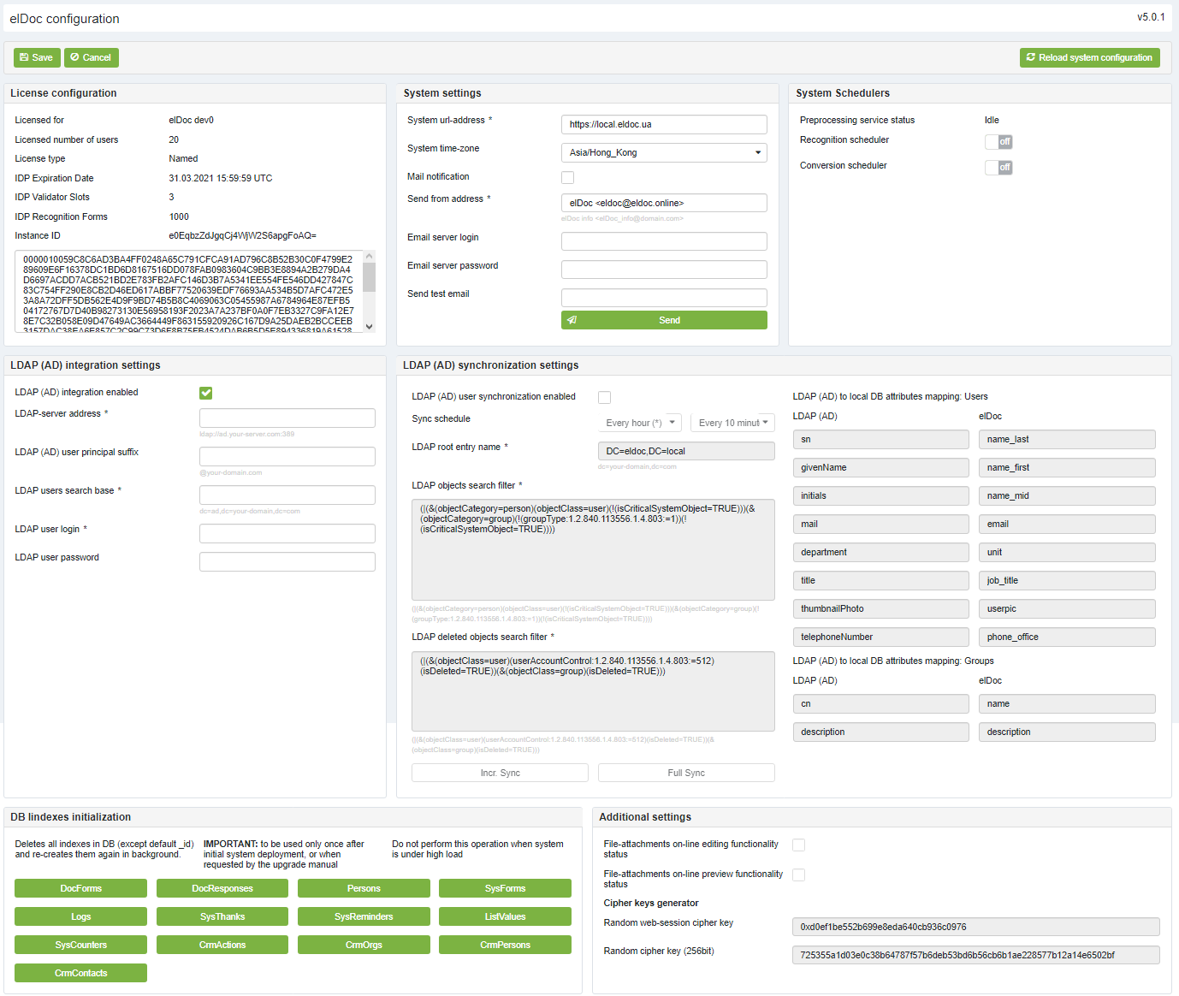
Task: Toggle Conversion scheduler switch
Action: (x=998, y=167)
